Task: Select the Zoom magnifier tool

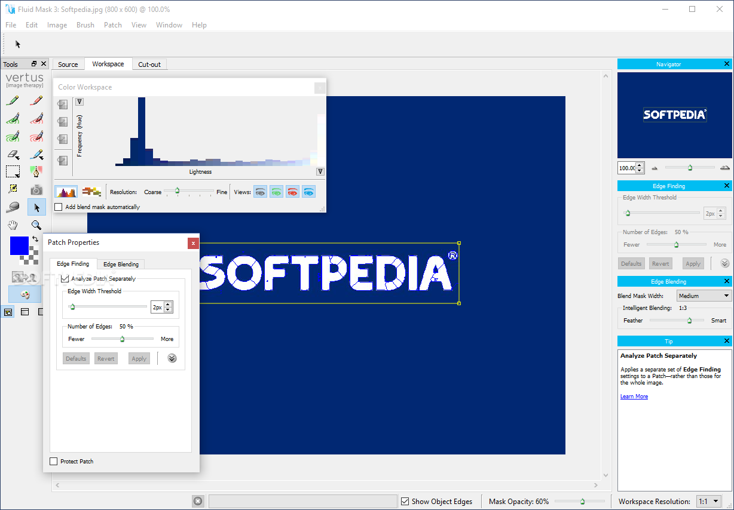Action: pos(36,225)
